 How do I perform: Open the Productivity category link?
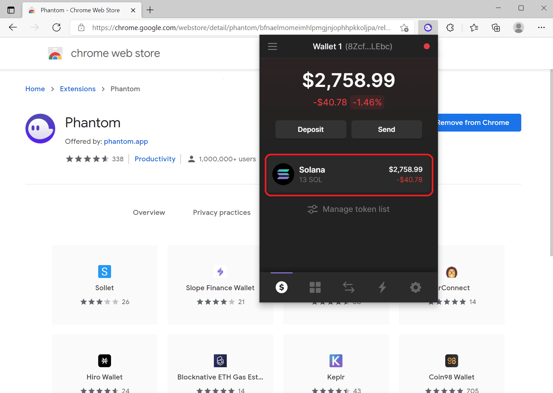(155, 159)
